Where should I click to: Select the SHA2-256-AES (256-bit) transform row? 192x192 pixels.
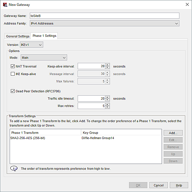(x=86, y=138)
